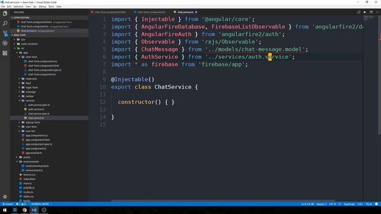Open the Edit menu
This screenshot has width=381, height=214.
(10, 7)
